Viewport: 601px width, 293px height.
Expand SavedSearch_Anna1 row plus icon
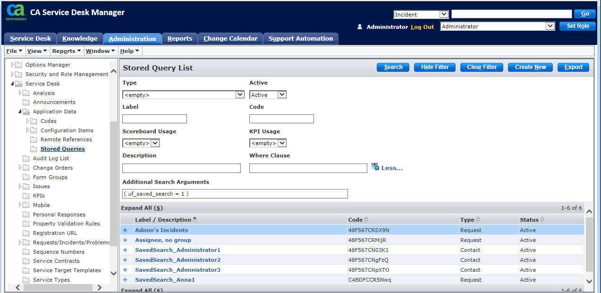pos(125,280)
